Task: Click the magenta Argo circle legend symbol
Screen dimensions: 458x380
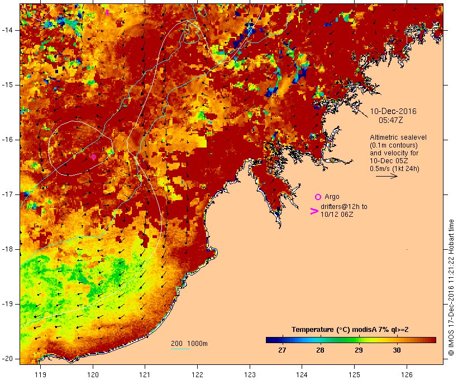Action: point(318,197)
